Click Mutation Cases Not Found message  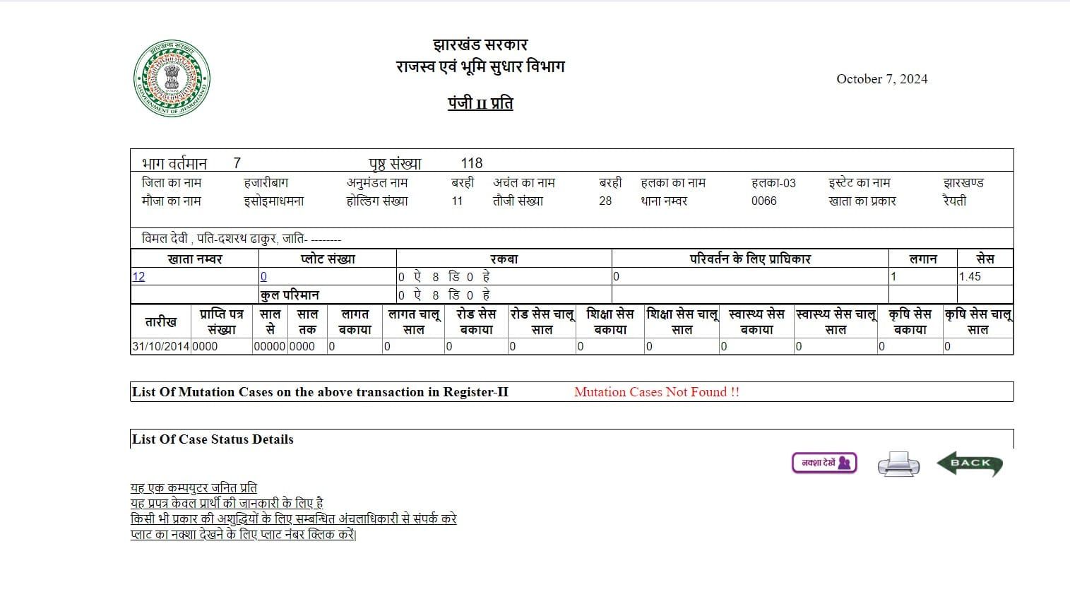tap(657, 392)
